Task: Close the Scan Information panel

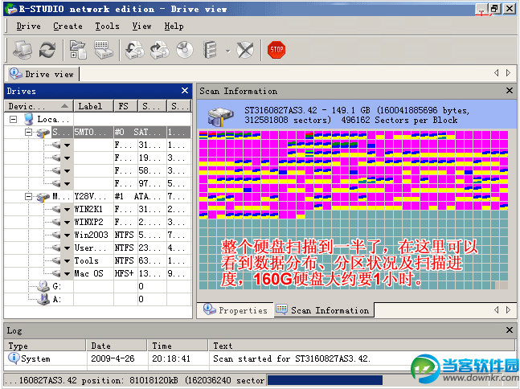Action: [x=510, y=91]
